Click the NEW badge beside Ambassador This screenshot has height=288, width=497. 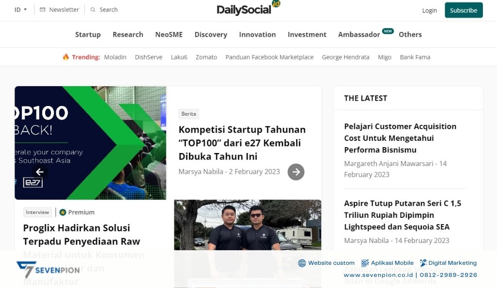click(388, 31)
